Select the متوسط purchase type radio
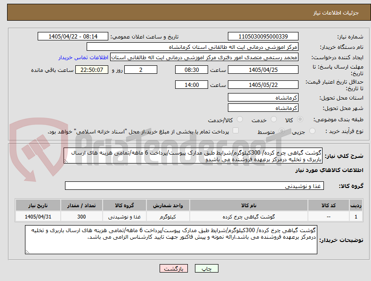Viewport: 371px width, 281px height. pyautogui.click(x=282, y=131)
